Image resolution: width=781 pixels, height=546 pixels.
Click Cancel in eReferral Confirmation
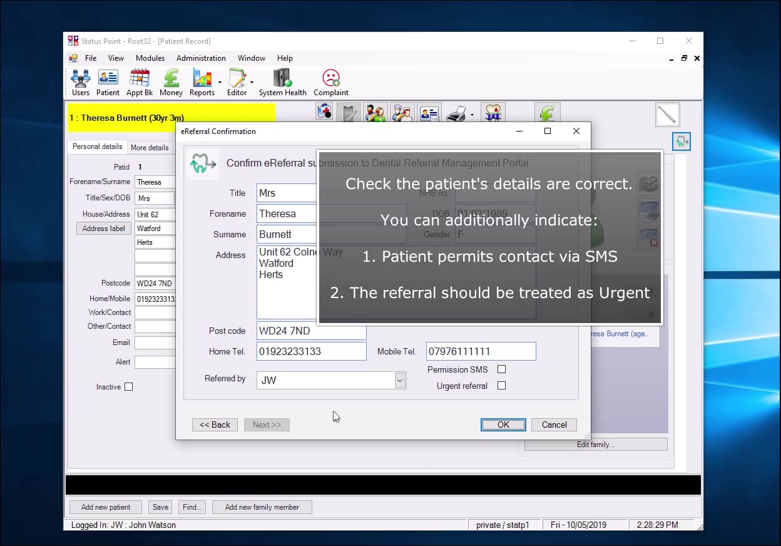click(554, 425)
